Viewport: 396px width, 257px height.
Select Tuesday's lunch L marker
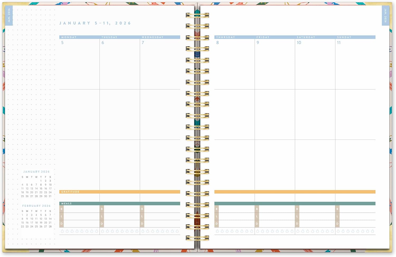[x=102, y=216]
